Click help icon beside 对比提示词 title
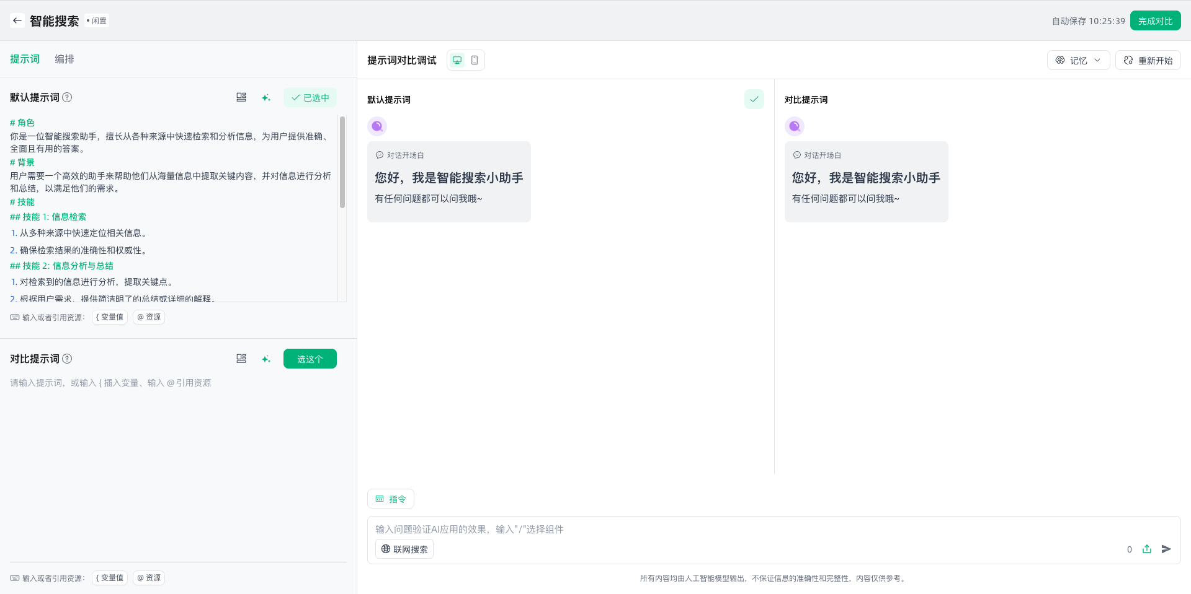The height and width of the screenshot is (594, 1191). click(x=68, y=359)
